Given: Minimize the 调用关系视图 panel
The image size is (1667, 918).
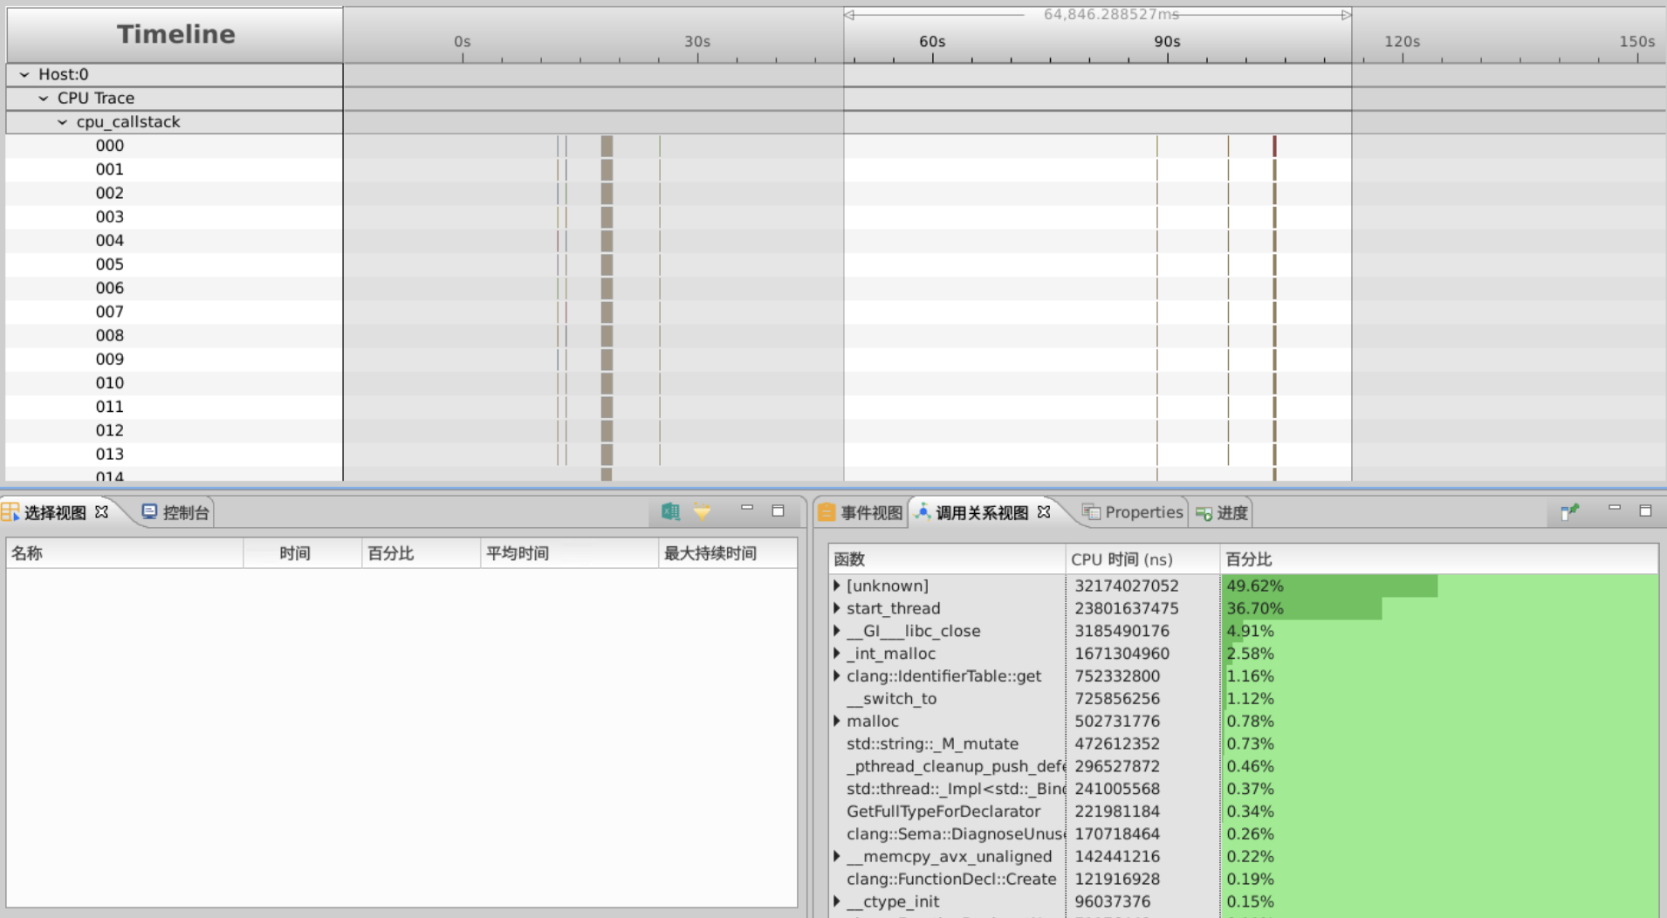Looking at the screenshot, I should (1615, 508).
